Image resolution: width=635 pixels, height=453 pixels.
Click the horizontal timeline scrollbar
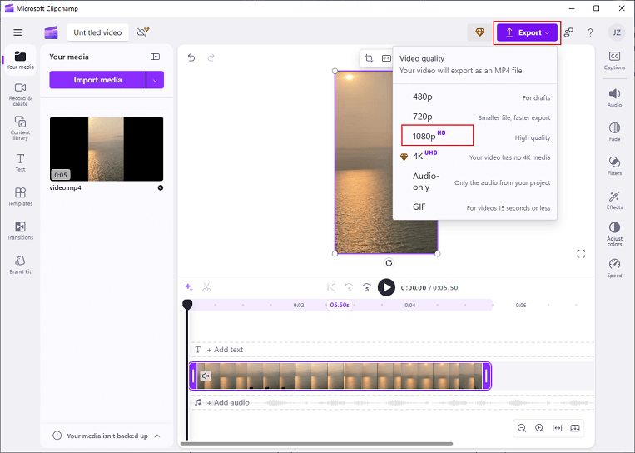pos(317,444)
